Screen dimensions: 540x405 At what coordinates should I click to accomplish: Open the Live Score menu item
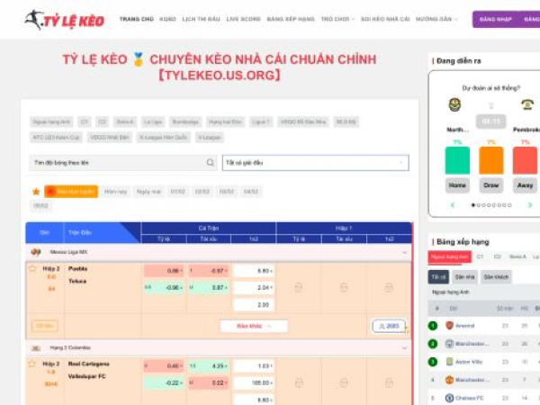(243, 19)
